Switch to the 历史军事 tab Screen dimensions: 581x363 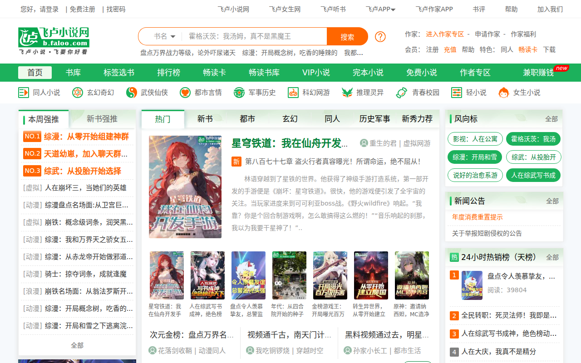click(x=374, y=119)
